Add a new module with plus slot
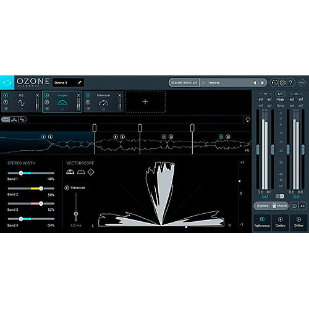 click(x=145, y=101)
